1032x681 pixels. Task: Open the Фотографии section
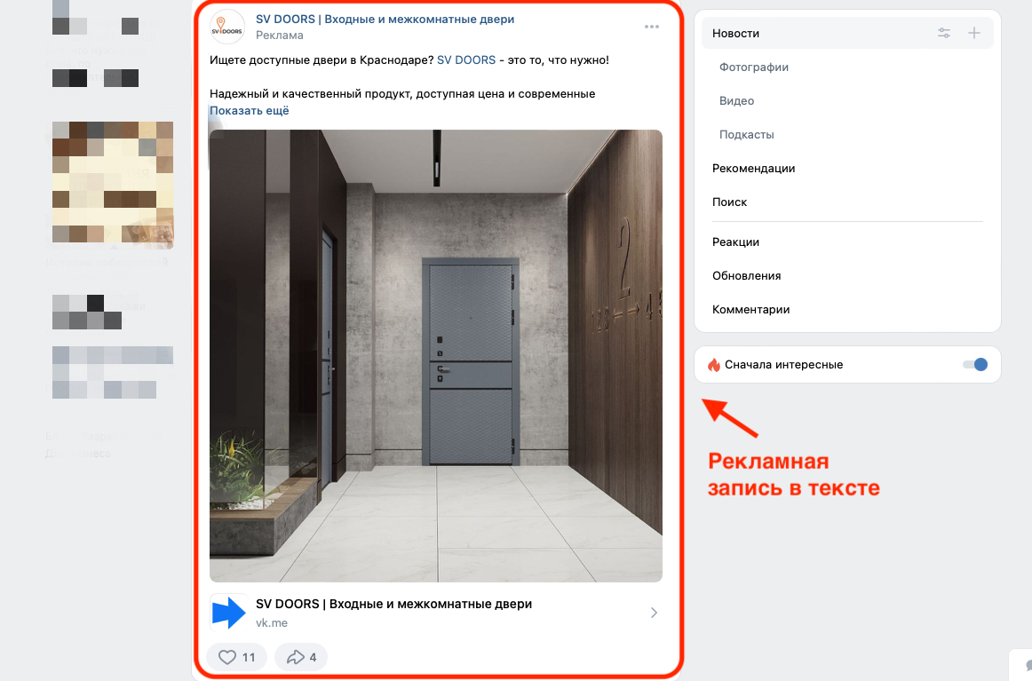(x=754, y=67)
